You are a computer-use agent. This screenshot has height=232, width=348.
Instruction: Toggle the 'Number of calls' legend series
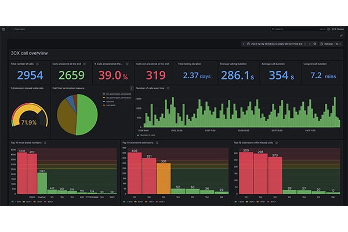148,135
